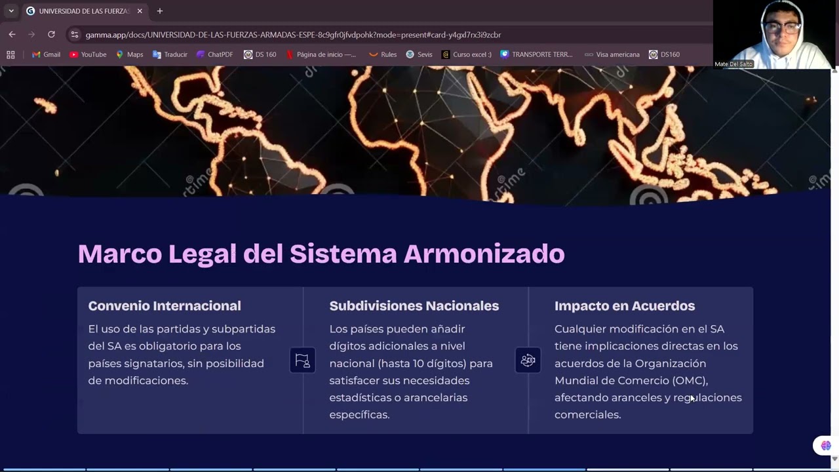This screenshot has height=472, width=839.
Task: Open the Rules bookmark
Action: 383,54
